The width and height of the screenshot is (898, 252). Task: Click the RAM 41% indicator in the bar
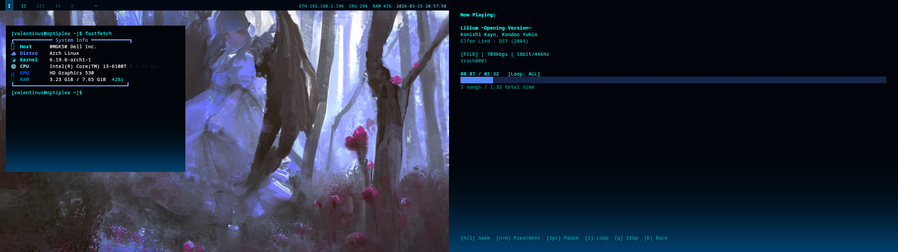pos(382,6)
